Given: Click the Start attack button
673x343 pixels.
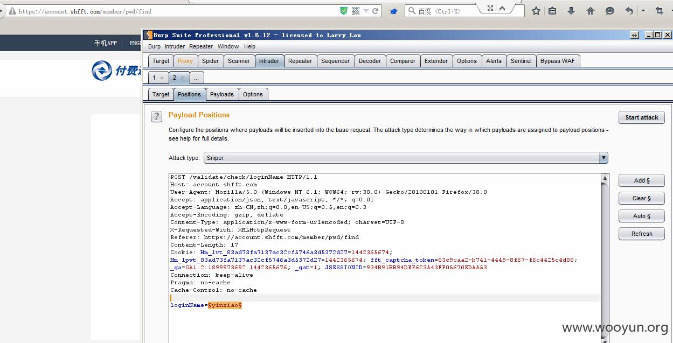Looking at the screenshot, I should click(x=642, y=117).
